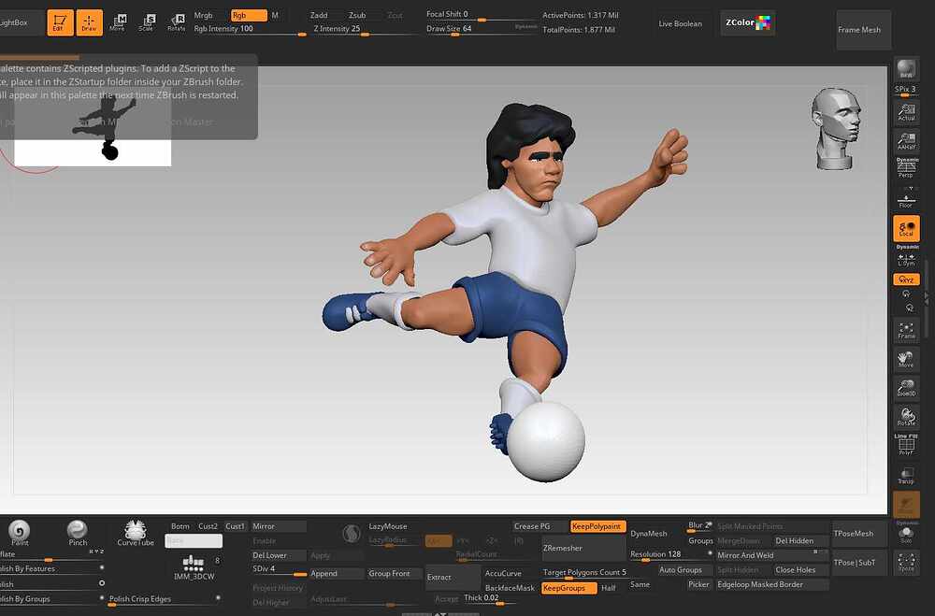Toggle Local symmetry button
This screenshot has width=935, height=616.
click(x=906, y=228)
